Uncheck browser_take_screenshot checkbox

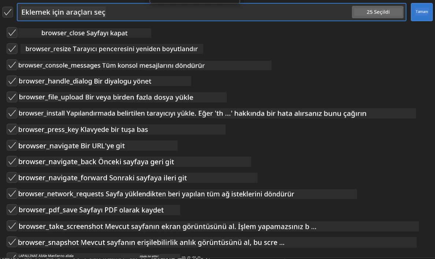pos(12,226)
